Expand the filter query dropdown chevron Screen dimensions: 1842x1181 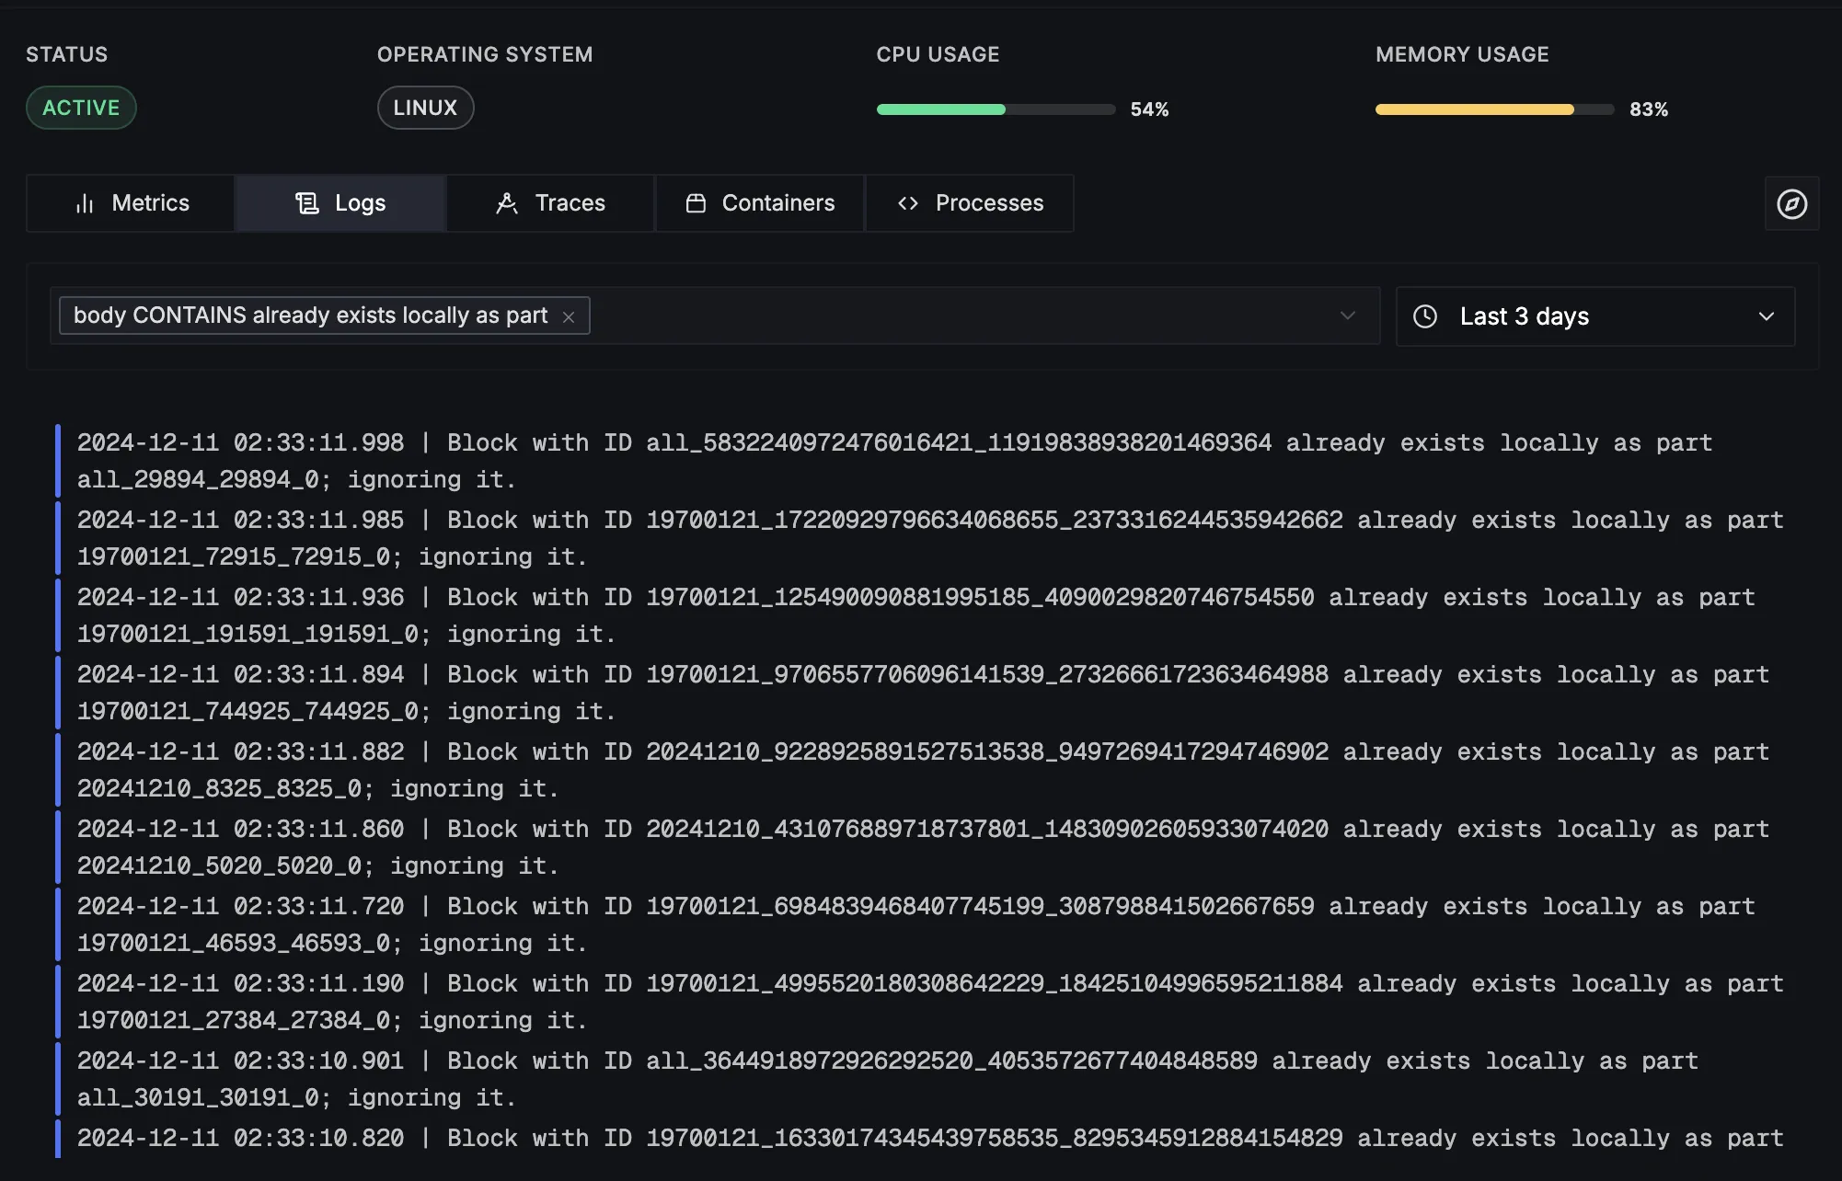pyautogui.click(x=1348, y=315)
